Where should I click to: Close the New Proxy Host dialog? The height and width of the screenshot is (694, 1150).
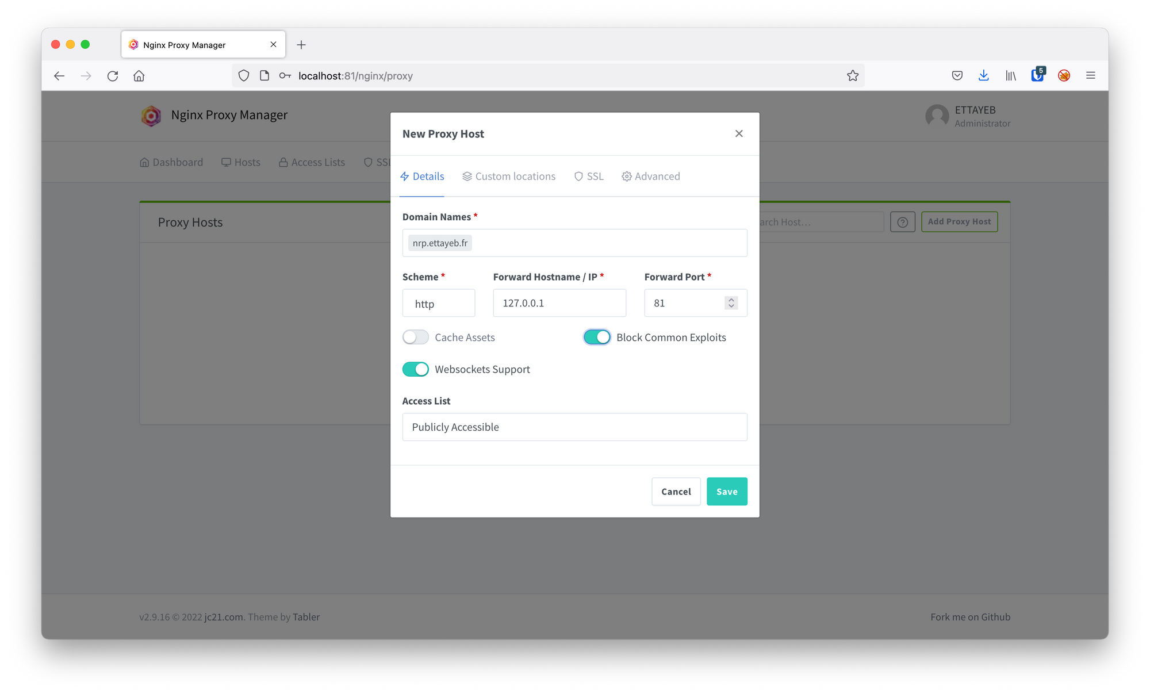tap(739, 133)
